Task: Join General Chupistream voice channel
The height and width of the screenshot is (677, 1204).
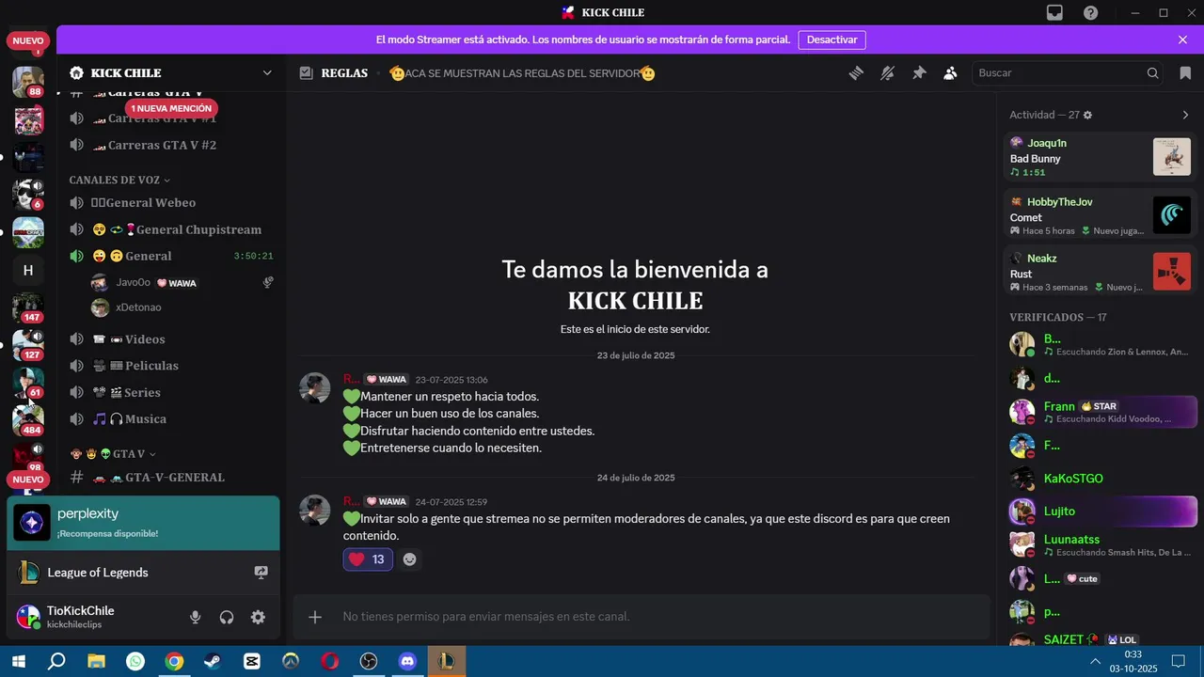Action: 171,229
